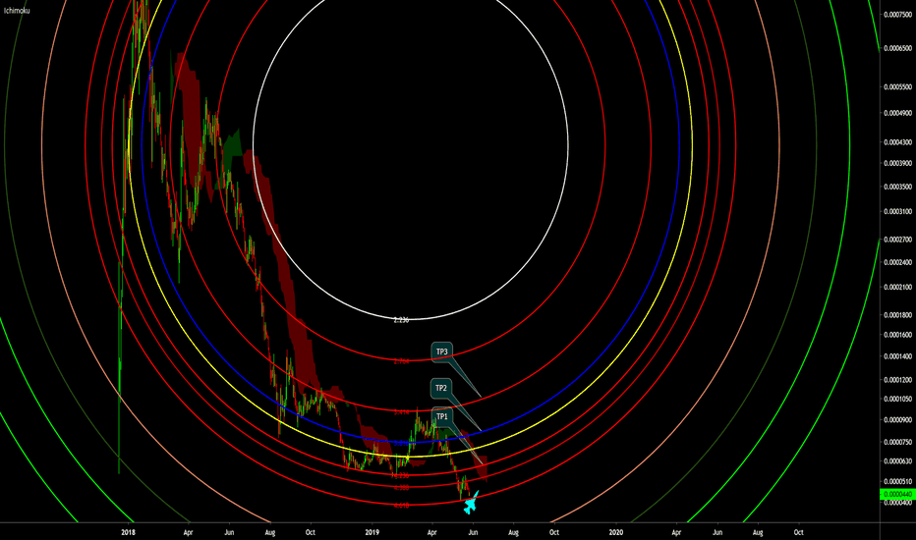Click price 0.0004300 on price scale
The height and width of the screenshot is (540, 916).
pos(898,142)
